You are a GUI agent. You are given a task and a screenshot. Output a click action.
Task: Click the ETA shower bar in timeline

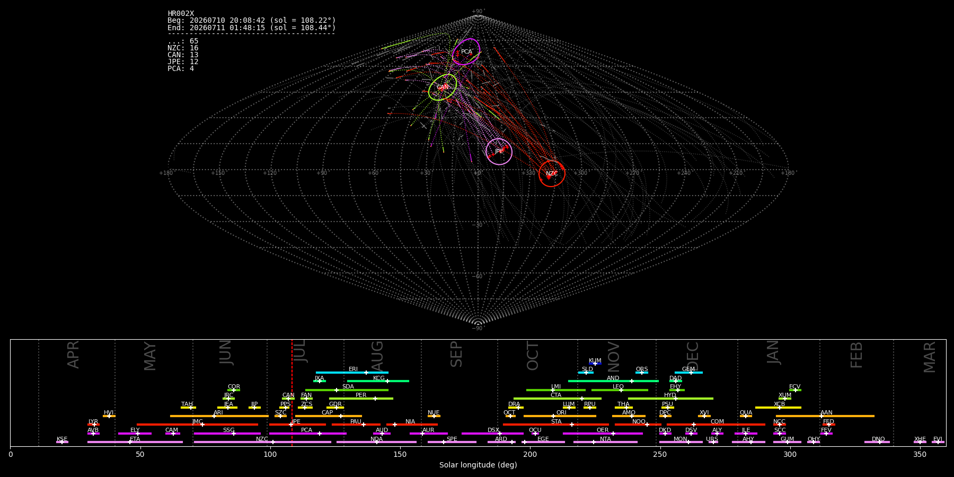pyautogui.click(x=135, y=442)
